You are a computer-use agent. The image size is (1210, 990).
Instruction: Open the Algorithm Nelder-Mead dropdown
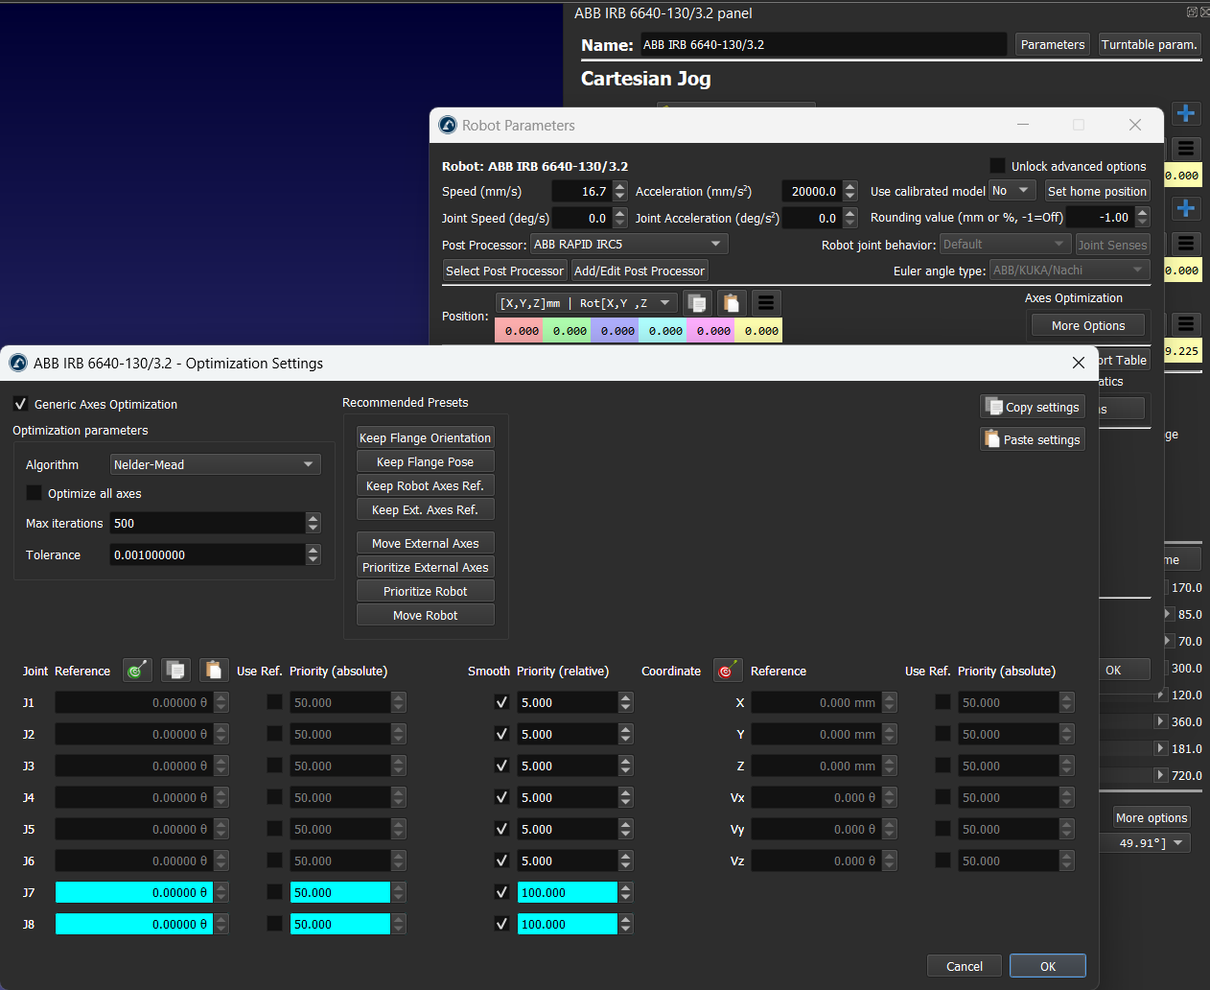point(215,464)
